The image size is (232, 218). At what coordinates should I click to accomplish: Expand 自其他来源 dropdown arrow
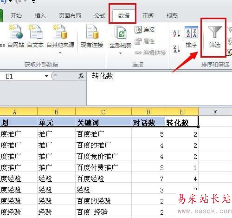(60, 53)
